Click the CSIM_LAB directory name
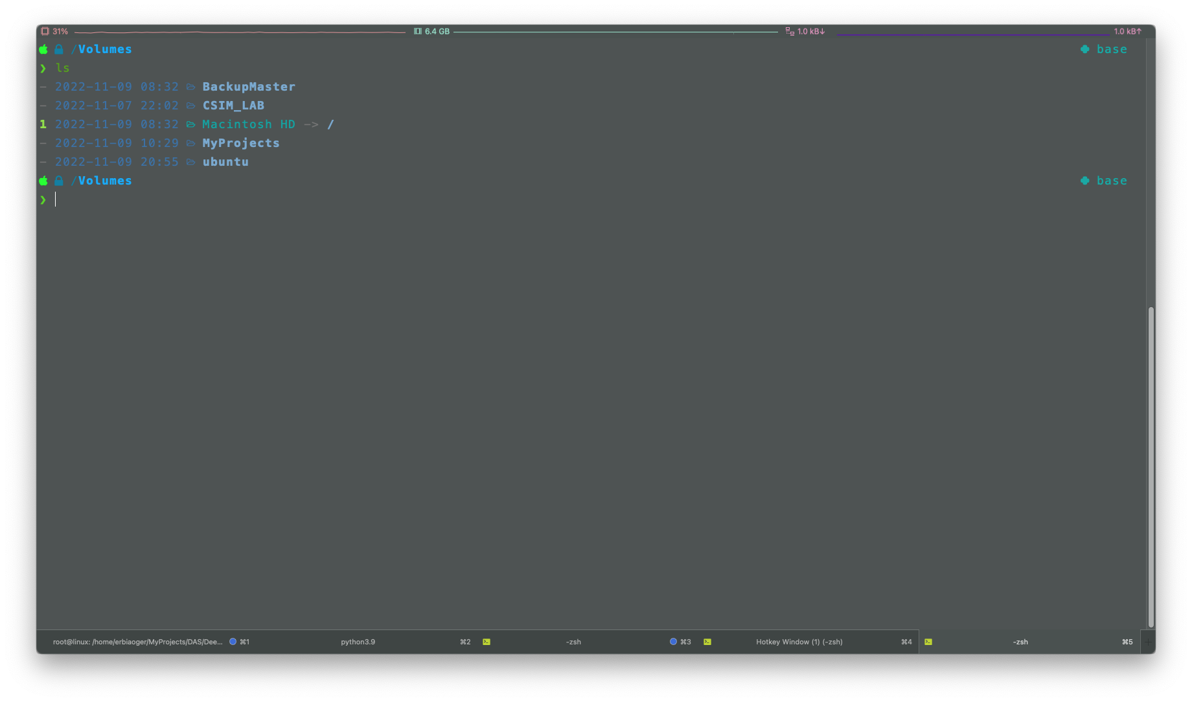The image size is (1192, 702). click(x=233, y=106)
